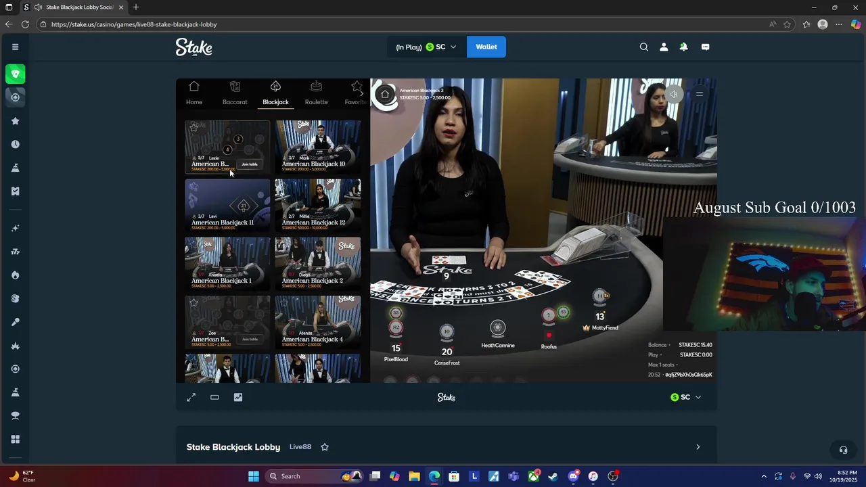Favorite the first American Blackjack table by Lexie
This screenshot has width=866, height=487.
click(193, 127)
